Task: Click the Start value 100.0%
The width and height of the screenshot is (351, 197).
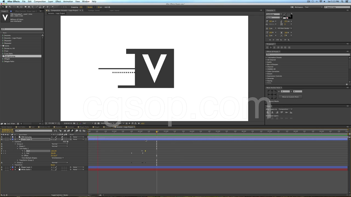Action: point(54,151)
